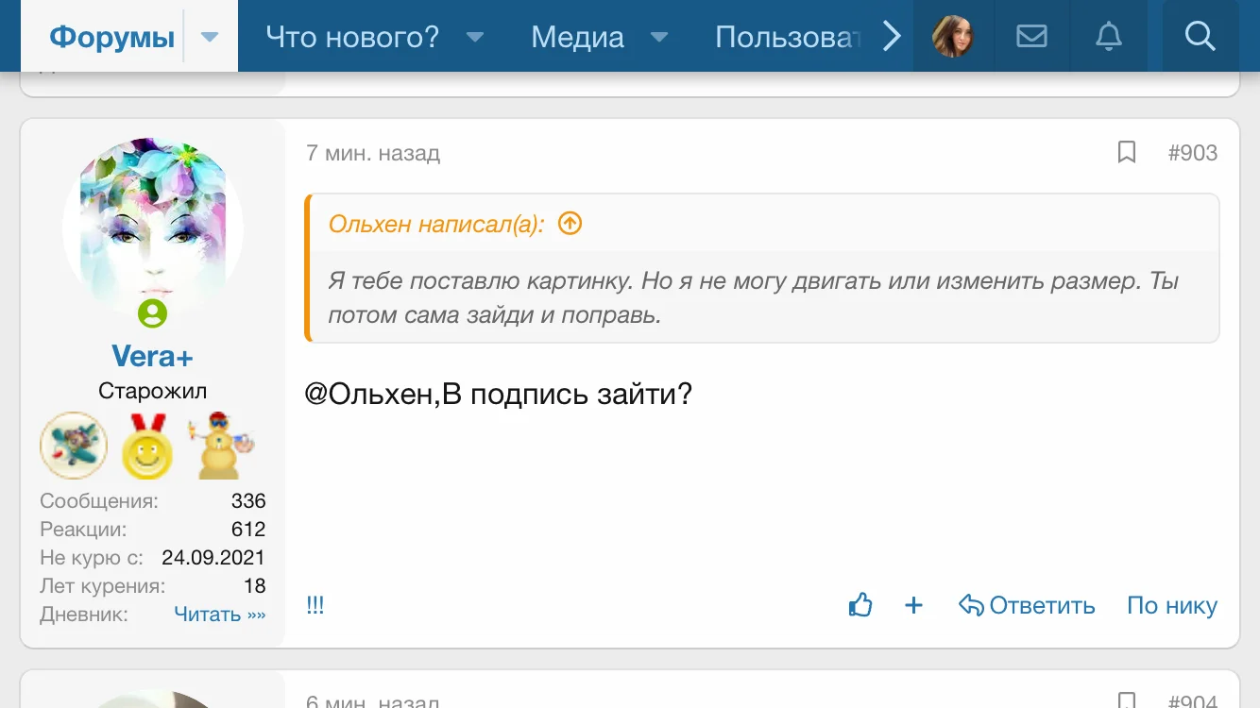
Task: Open Vera+ diary via Читать link
Action: [220, 615]
